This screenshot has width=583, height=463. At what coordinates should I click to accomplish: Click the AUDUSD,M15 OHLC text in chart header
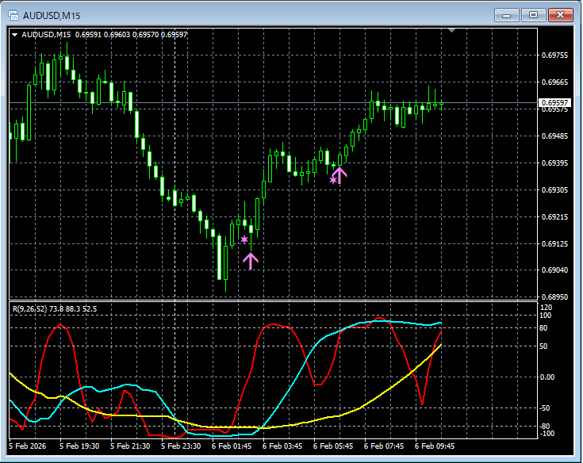[x=104, y=34]
